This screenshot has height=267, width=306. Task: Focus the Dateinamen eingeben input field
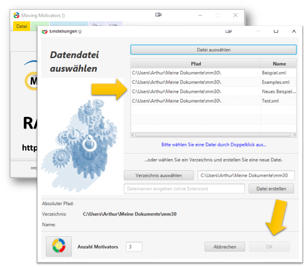coord(184,188)
